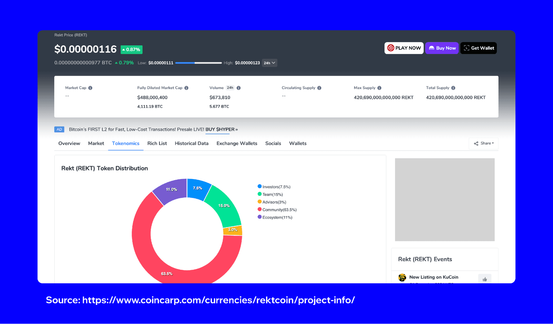Click the Max Supply info icon
The height and width of the screenshot is (324, 553).
[379, 88]
